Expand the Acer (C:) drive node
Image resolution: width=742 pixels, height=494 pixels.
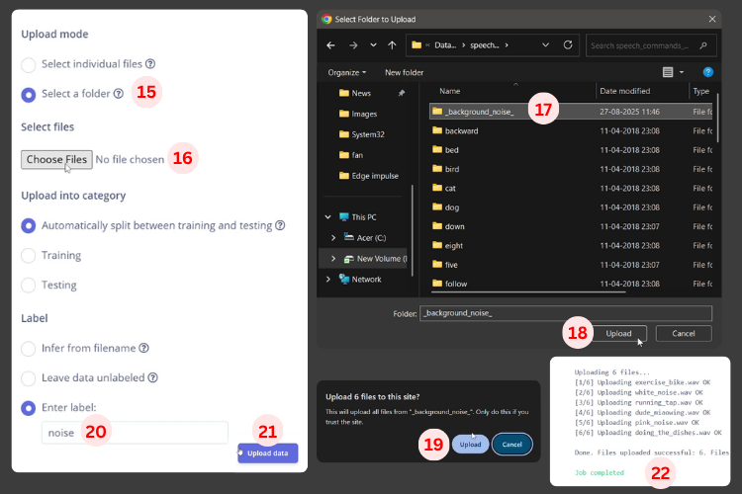coord(333,237)
